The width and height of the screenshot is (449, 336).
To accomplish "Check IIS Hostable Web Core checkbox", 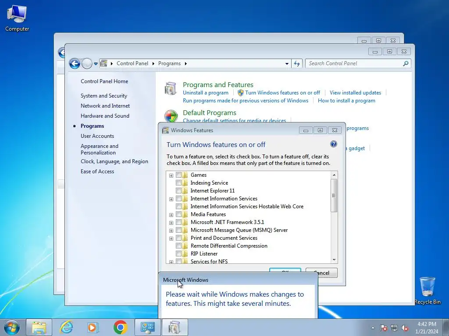I will coord(178,206).
